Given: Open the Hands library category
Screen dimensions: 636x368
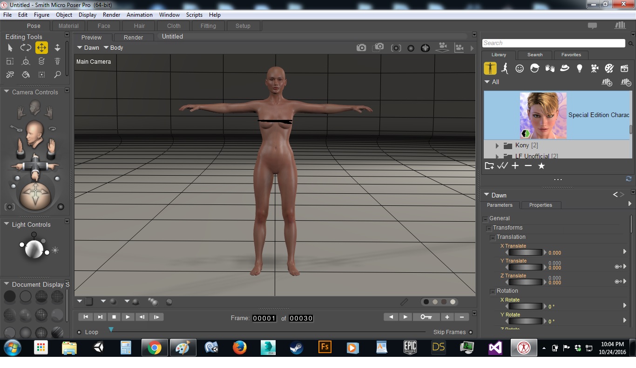Looking at the screenshot, I should coord(550,69).
